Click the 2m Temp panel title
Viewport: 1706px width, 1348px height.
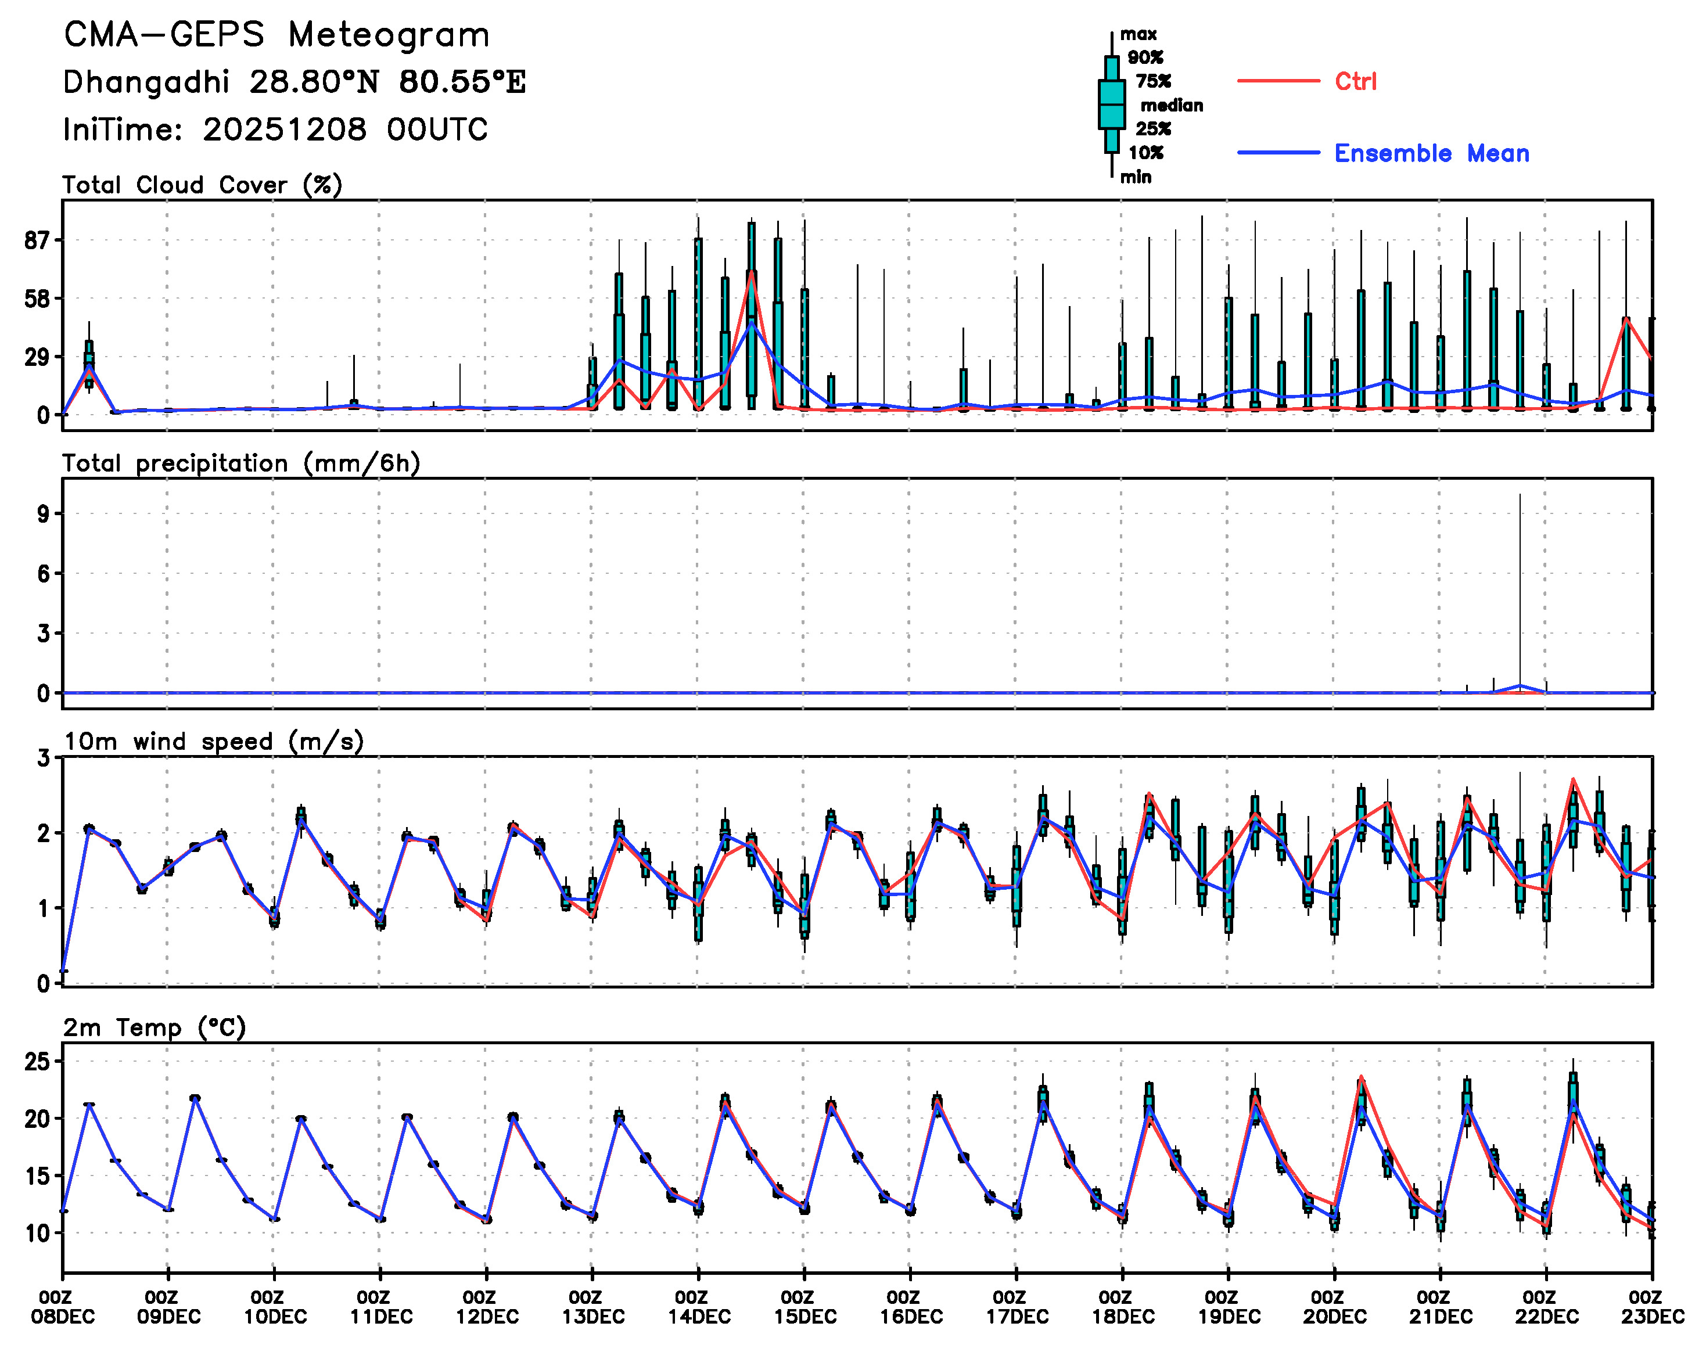pyautogui.click(x=155, y=1027)
